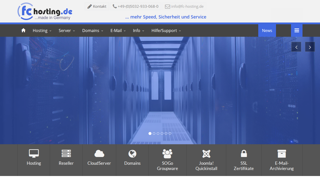Screen dimensions: 320x180
Task: Open the hamburger menu button
Action: coord(297,30)
